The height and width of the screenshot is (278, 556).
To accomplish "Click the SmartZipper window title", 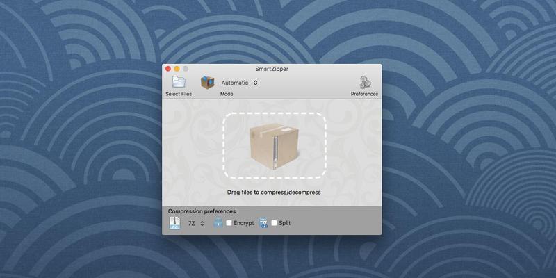I will click(x=272, y=69).
